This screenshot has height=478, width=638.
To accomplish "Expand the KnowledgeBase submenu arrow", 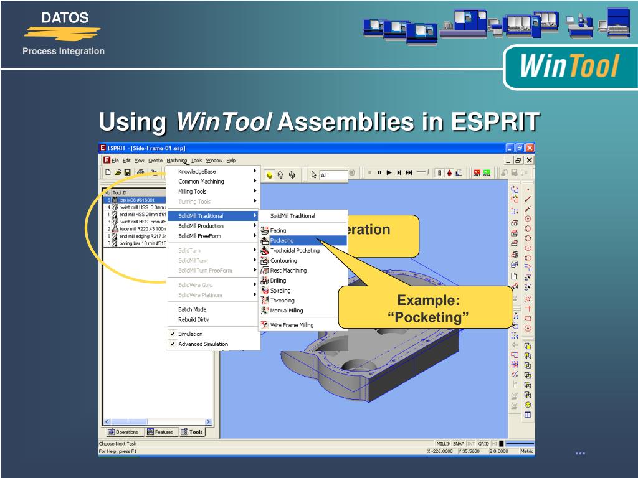I will 255,171.
